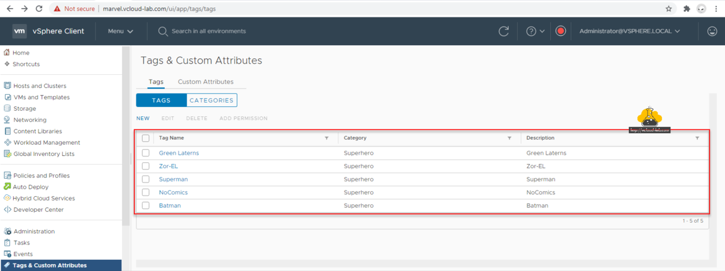Open the Zor-EL tag link
Image resolution: width=725 pixels, height=271 pixels.
pos(169,166)
